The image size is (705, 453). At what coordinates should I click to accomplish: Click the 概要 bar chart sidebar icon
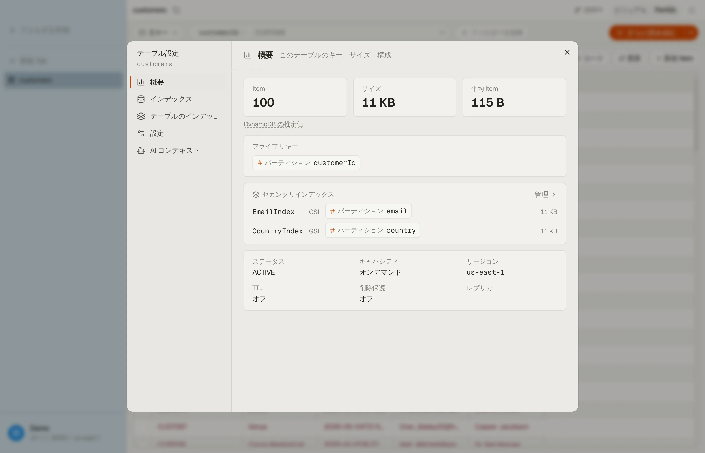141,82
